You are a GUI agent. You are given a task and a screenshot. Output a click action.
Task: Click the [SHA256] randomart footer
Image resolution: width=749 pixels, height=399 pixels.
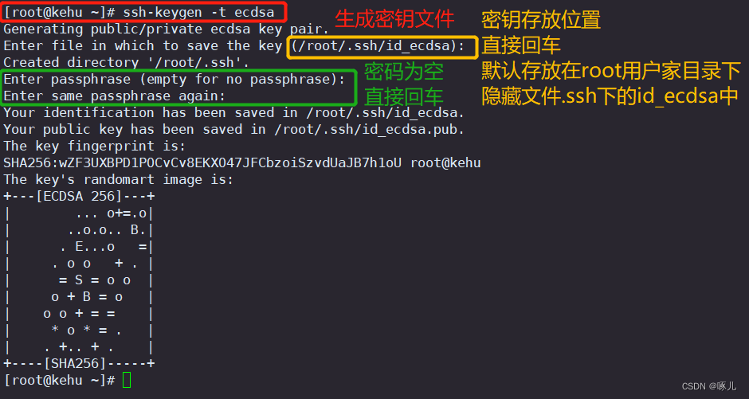[79, 363]
